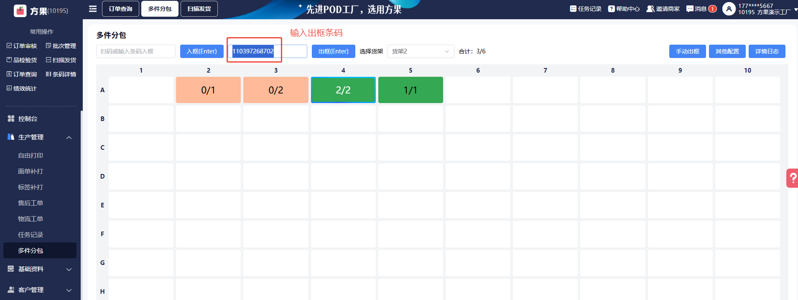Open 帮助中心 question mark icon
Image resolution: width=798 pixels, height=300 pixels.
tap(611, 9)
